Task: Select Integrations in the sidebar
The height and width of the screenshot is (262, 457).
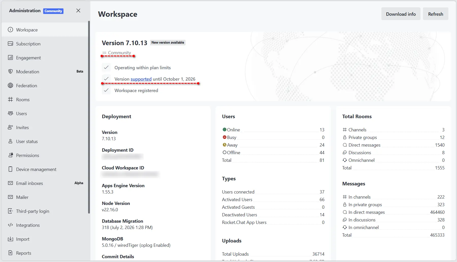Action: coord(45,225)
